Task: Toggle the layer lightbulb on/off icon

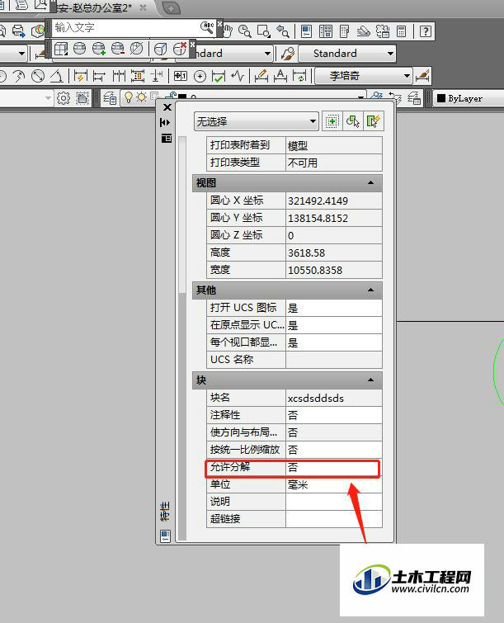Action: [x=129, y=97]
